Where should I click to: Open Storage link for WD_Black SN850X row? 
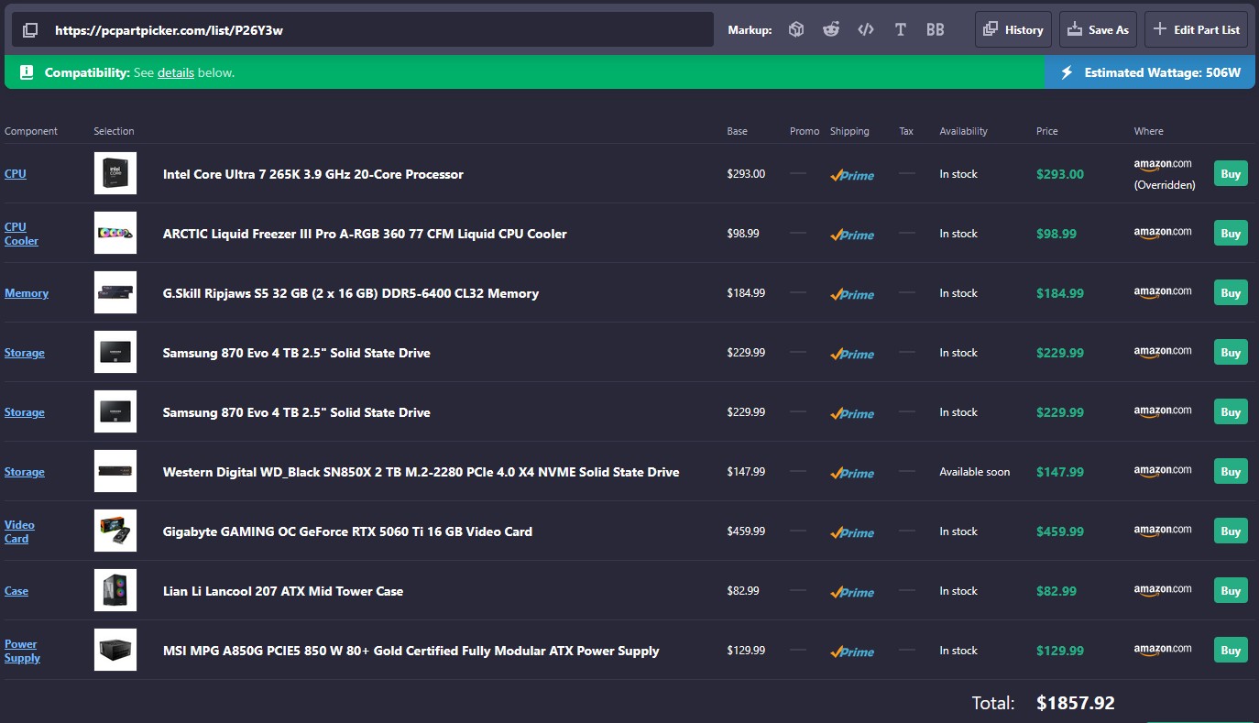coord(25,472)
